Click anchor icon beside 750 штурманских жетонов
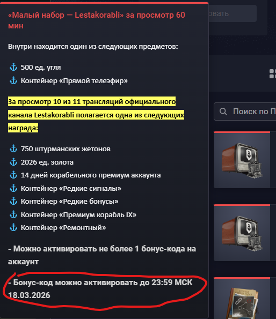This screenshot has width=276, height=319. coord(13,149)
